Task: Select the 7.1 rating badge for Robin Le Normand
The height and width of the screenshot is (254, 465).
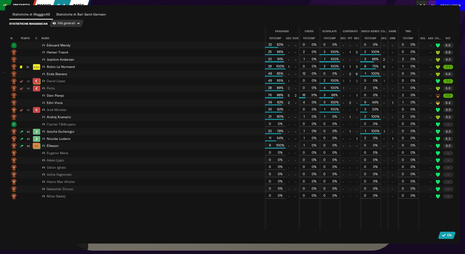Action: tap(448, 67)
